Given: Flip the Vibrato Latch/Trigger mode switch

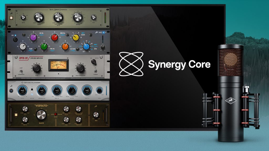Looking at the screenshot, I should click(55, 114).
